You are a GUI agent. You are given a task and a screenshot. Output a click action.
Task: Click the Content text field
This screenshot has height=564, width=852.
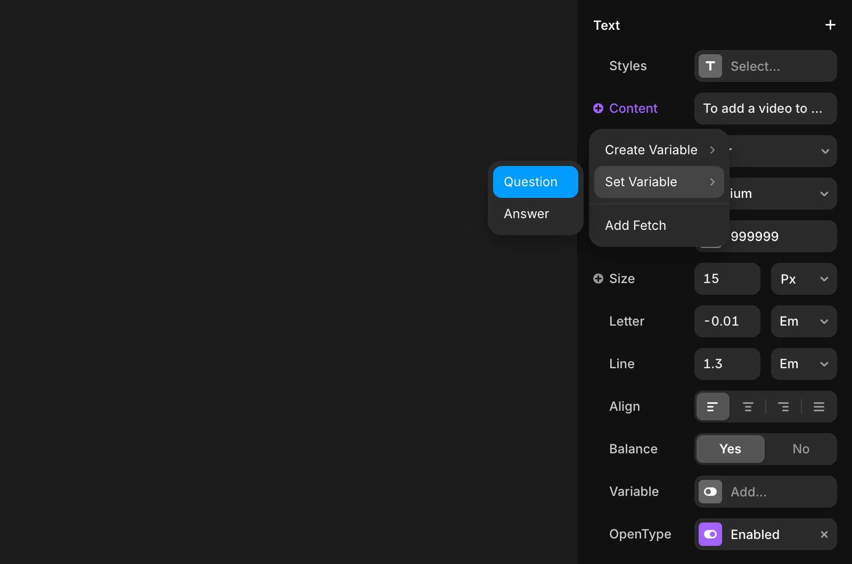[766, 109]
